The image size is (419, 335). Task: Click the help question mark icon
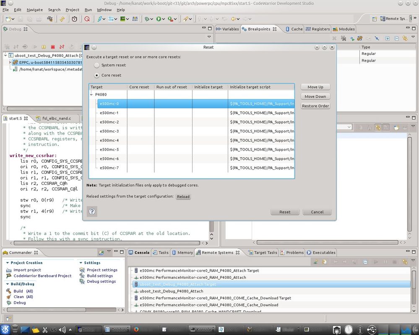click(x=92, y=211)
